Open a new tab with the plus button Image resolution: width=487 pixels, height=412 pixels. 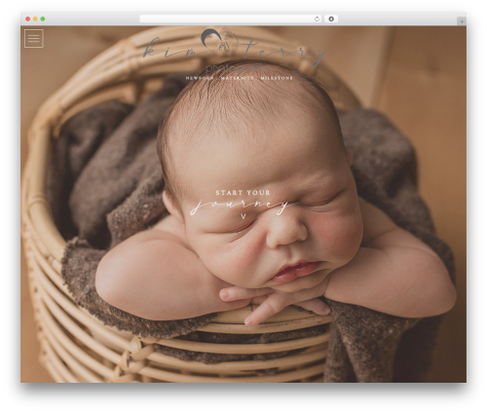[x=462, y=21]
